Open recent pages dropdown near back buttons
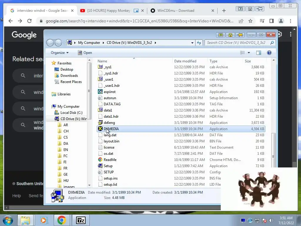The width and height of the screenshot is (301, 226). pyautogui.click(x=64, y=43)
